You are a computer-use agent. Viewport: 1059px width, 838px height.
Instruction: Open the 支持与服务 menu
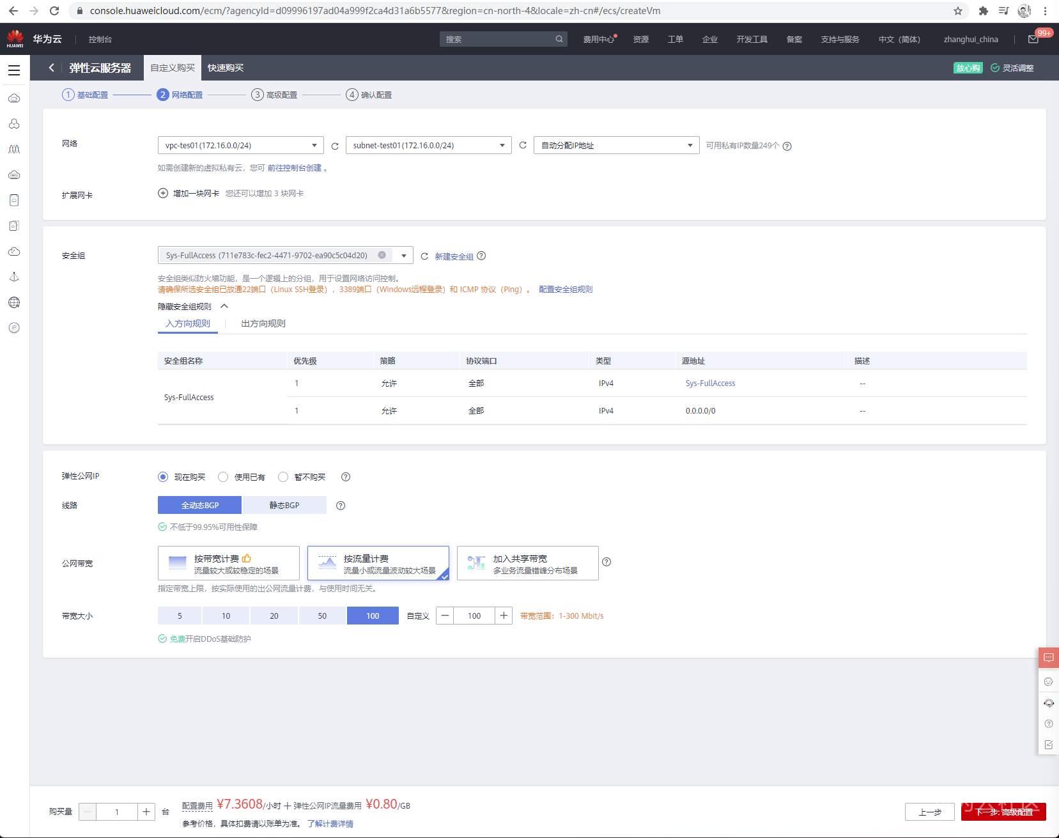click(x=840, y=40)
